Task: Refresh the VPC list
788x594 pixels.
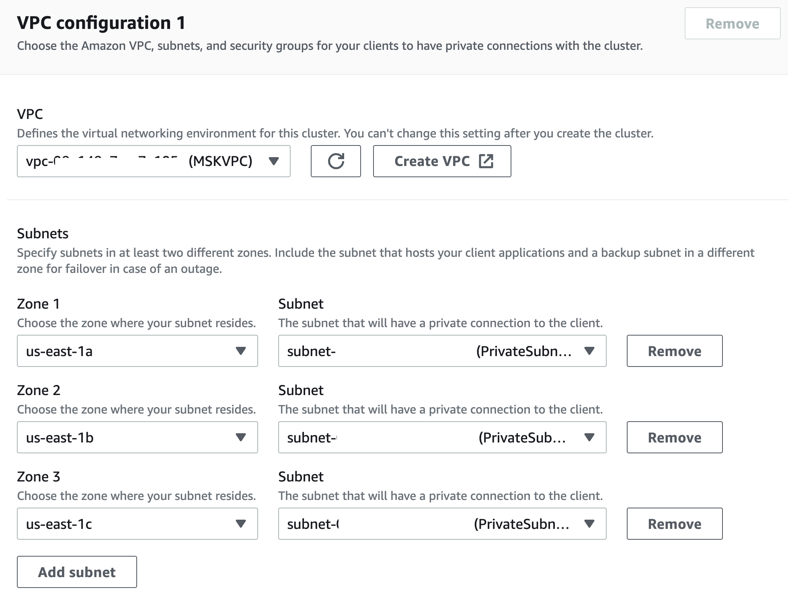Action: (x=336, y=161)
